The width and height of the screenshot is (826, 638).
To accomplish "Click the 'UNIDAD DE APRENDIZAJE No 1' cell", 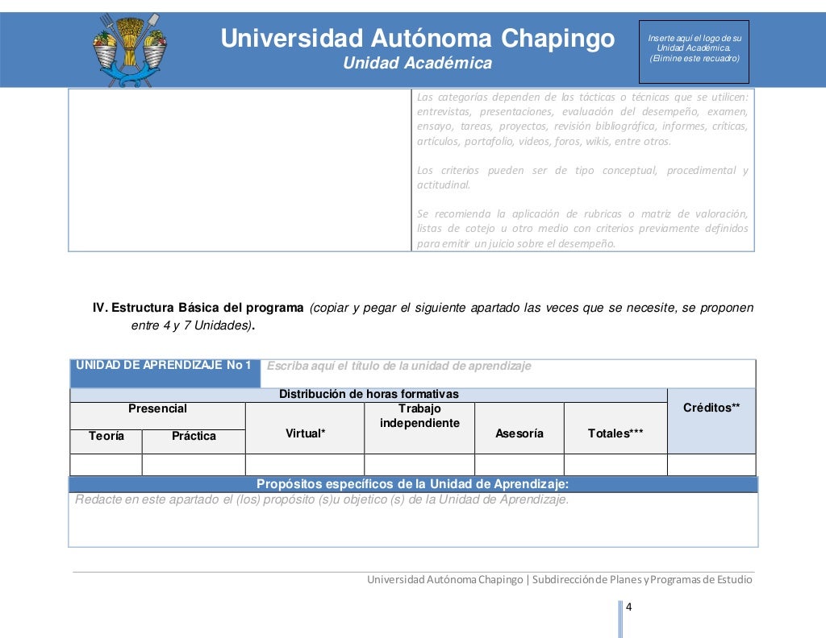I will coord(165,374).
